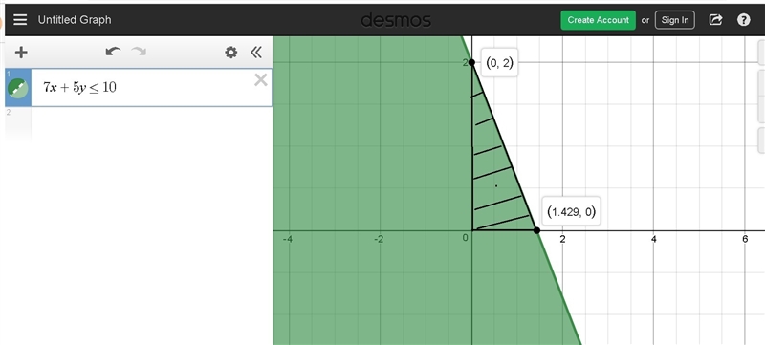765x345 pixels.
Task: Share the graph using the share icon
Action: [715, 19]
